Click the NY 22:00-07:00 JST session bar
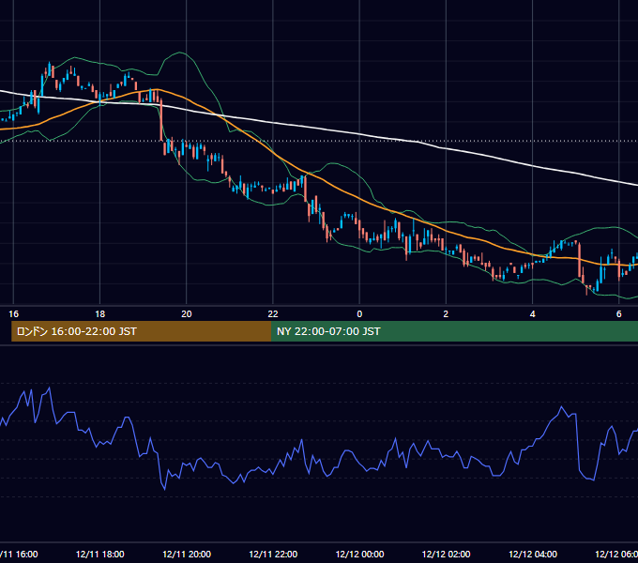The image size is (638, 563). click(x=454, y=331)
